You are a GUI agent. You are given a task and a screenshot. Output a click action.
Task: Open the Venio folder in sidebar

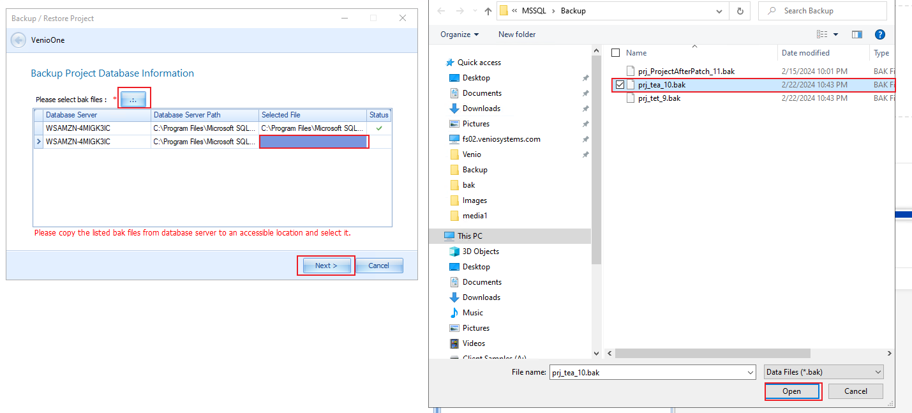tap(472, 154)
